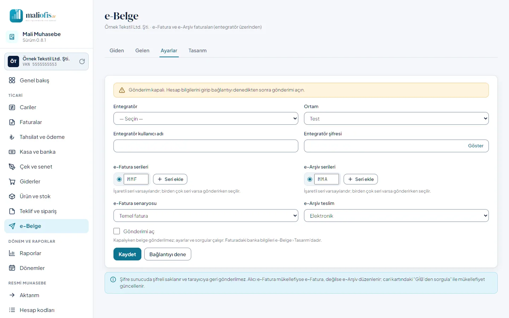This screenshot has height=318, width=509.
Task: Open the Tasarım tab
Action: pos(198,51)
